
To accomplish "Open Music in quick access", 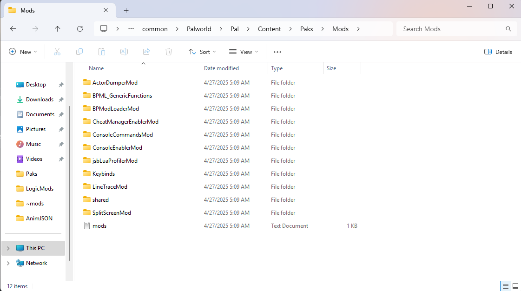I will coord(33,144).
